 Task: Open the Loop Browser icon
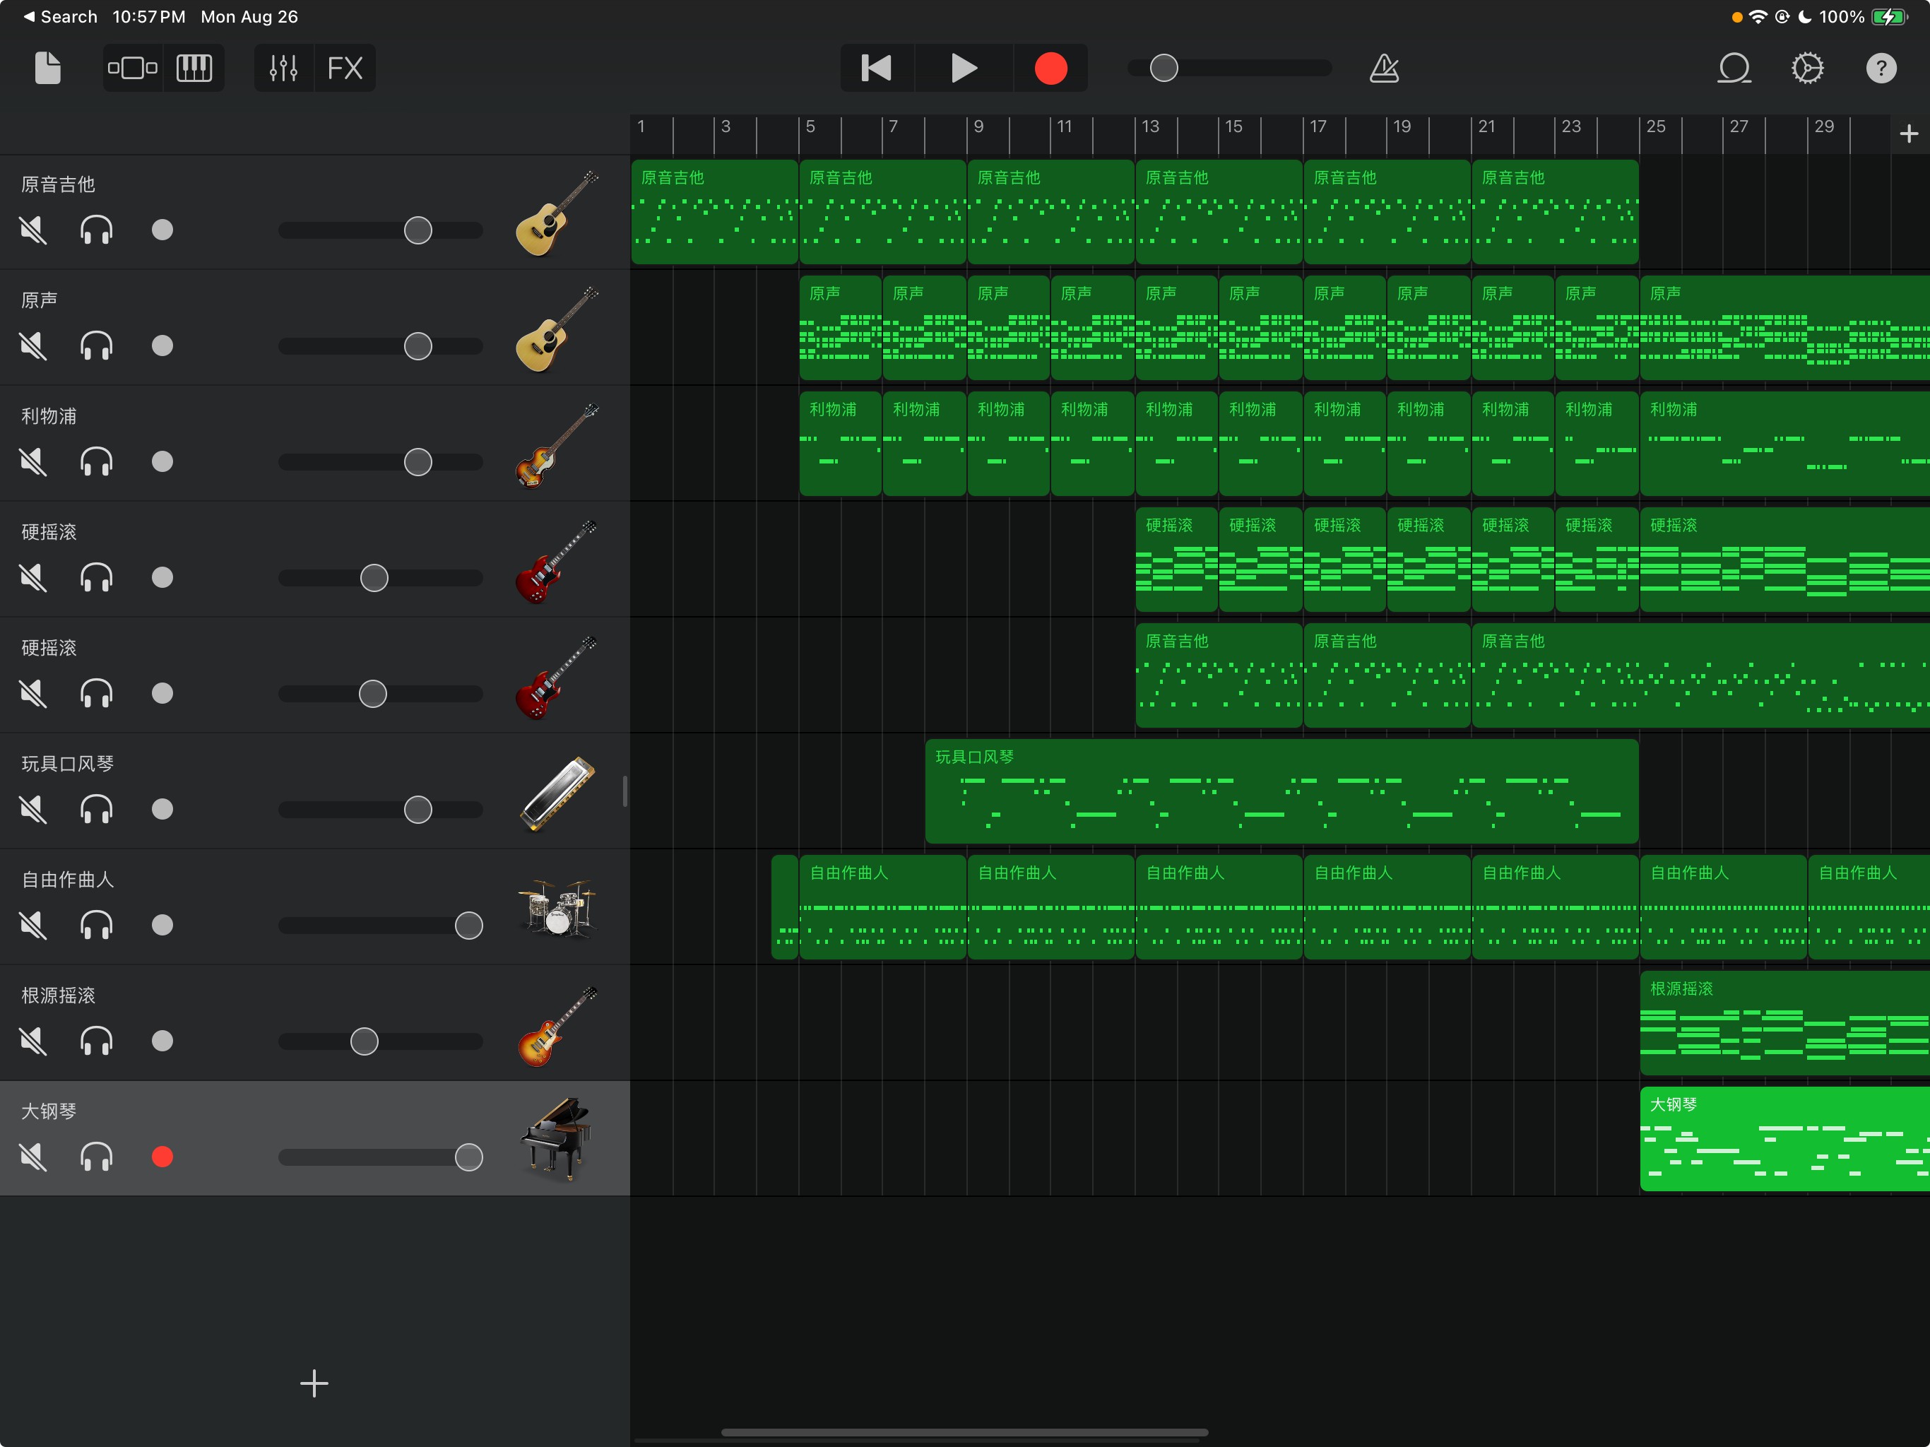pos(1734,68)
